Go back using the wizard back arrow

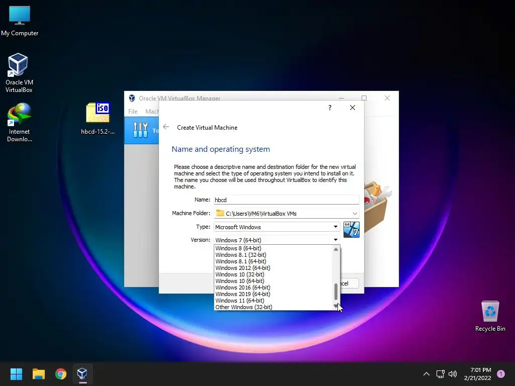(166, 127)
